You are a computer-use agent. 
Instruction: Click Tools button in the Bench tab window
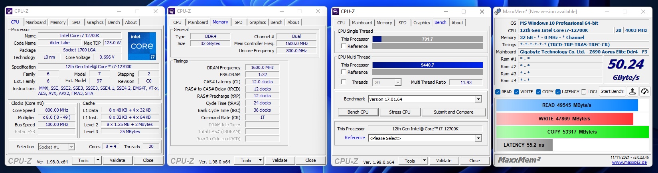coord(410,161)
